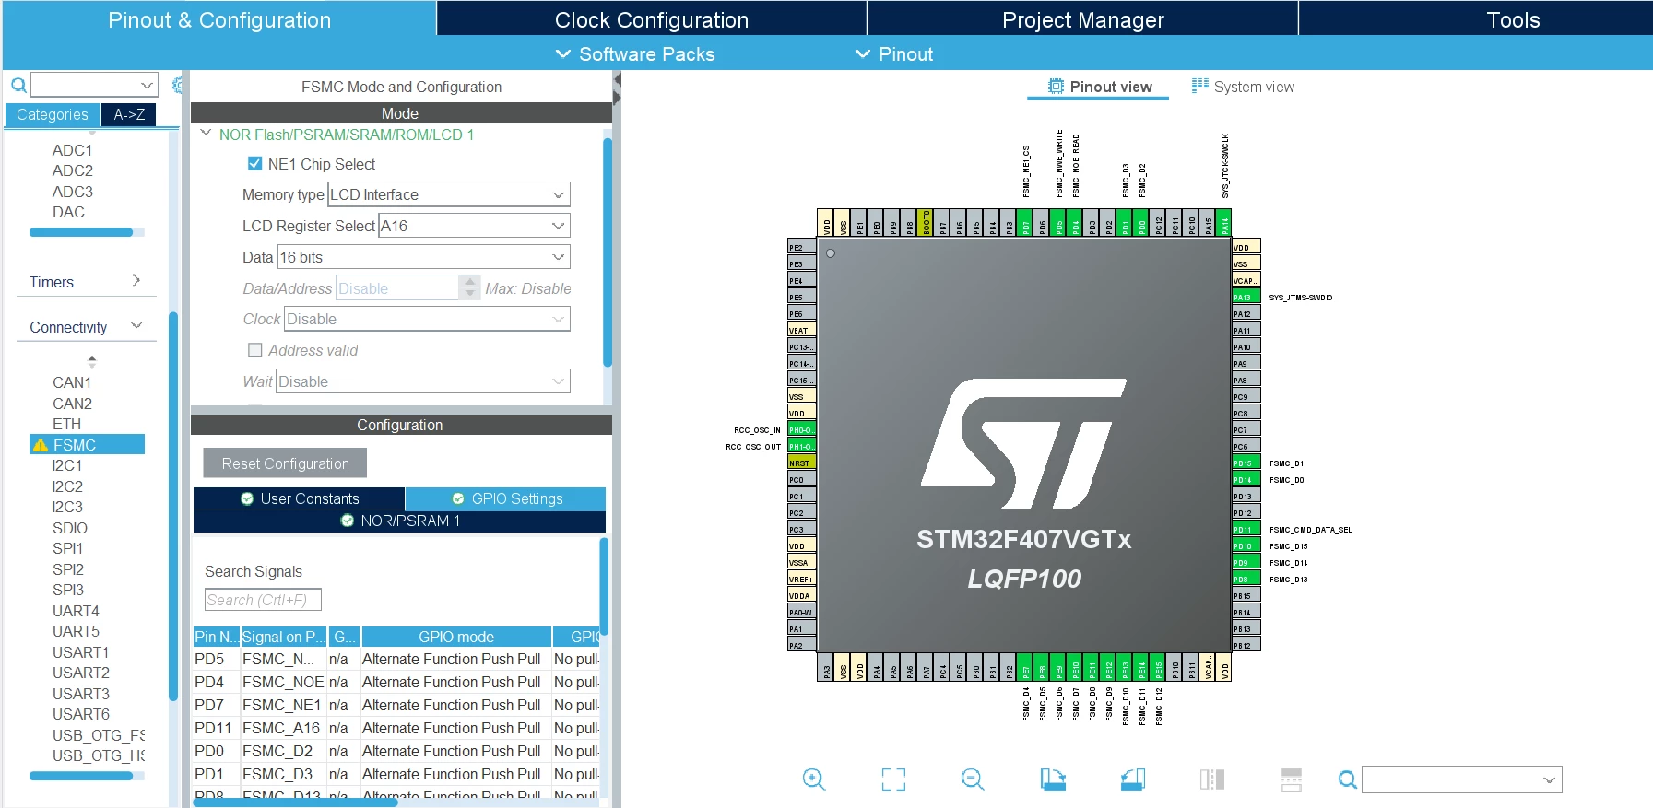
Task: Select CAN1 in the Connectivity list
Action: click(72, 382)
